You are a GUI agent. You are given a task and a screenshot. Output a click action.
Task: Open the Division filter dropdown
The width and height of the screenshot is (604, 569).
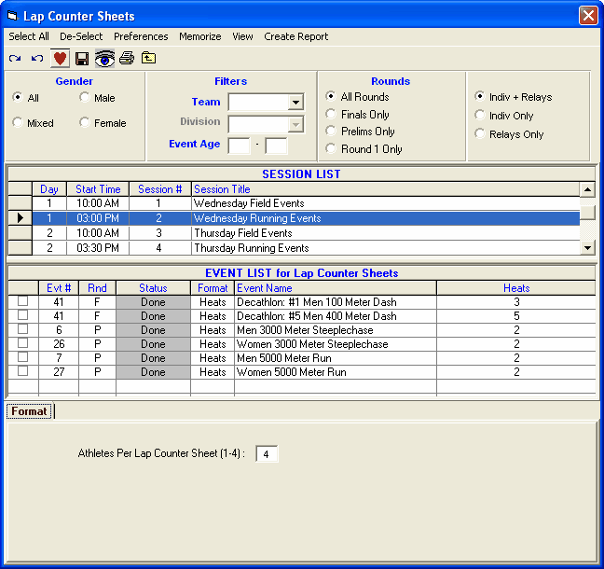pyautogui.click(x=295, y=124)
